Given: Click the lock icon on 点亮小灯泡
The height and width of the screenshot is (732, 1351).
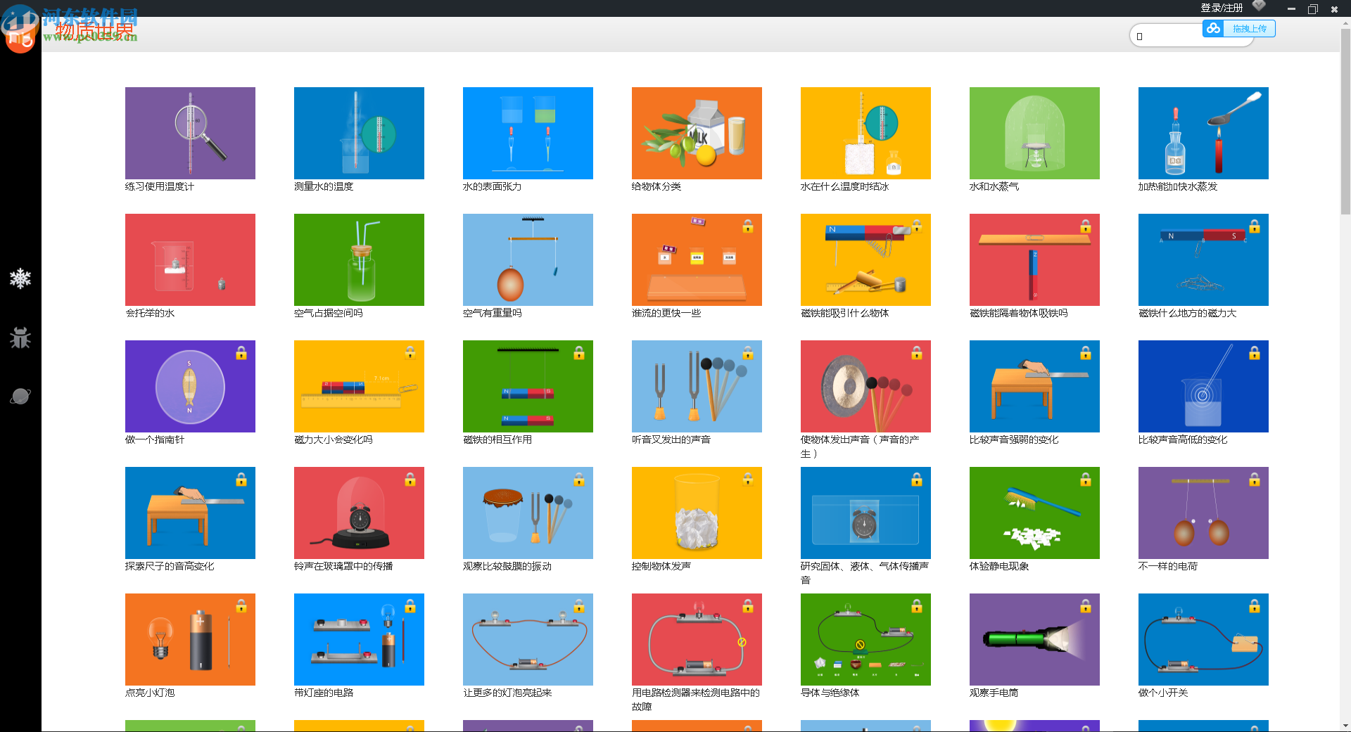Looking at the screenshot, I should point(241,606).
